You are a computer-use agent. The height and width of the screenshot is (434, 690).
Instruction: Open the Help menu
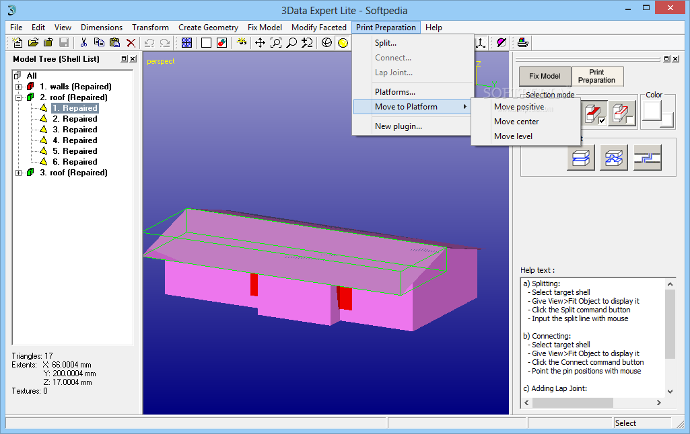click(x=434, y=28)
